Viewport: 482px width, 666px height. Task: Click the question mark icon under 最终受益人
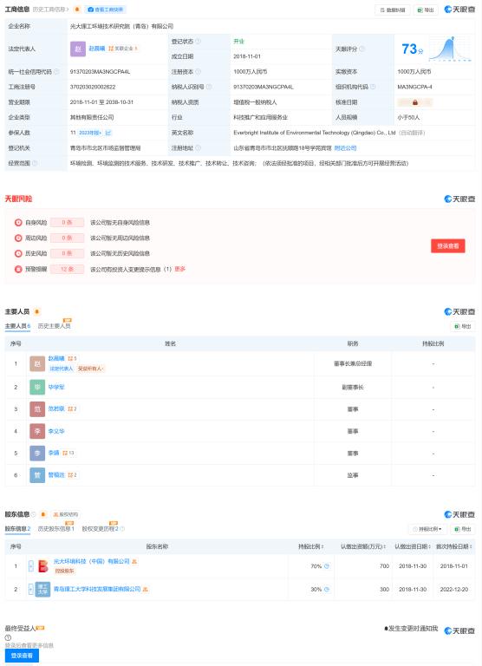point(8,637)
